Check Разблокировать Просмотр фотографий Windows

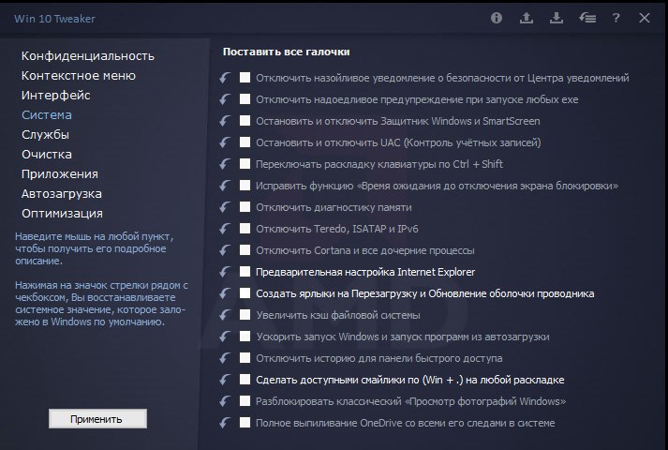pos(245,400)
